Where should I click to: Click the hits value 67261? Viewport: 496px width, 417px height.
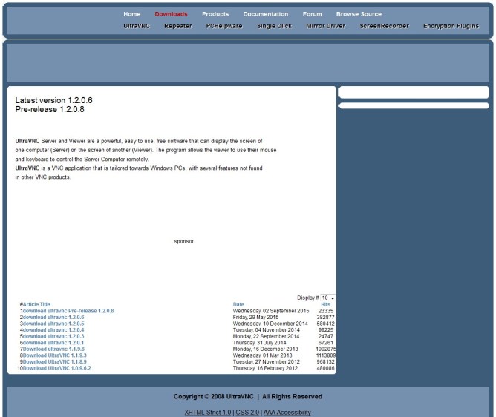(x=326, y=342)
